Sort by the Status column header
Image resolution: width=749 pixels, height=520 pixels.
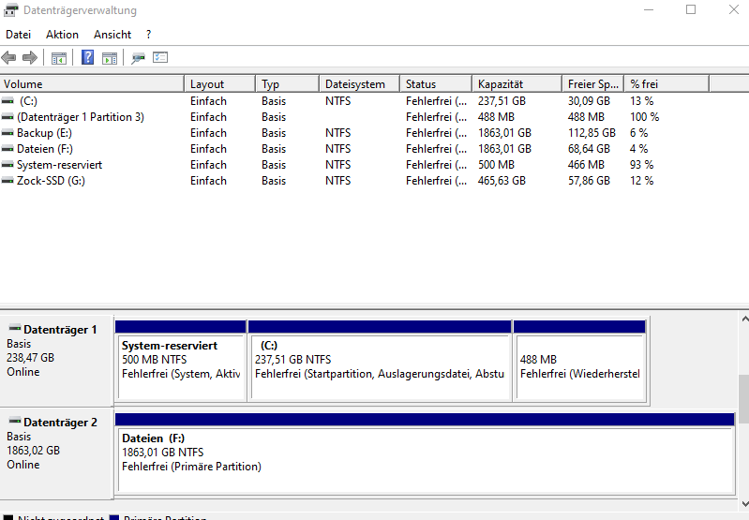click(x=437, y=84)
